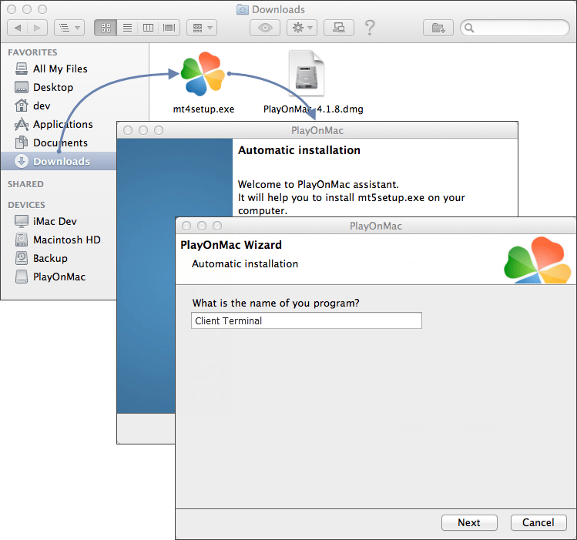Switch Finder to icon view
The image size is (577, 540).
point(106,28)
